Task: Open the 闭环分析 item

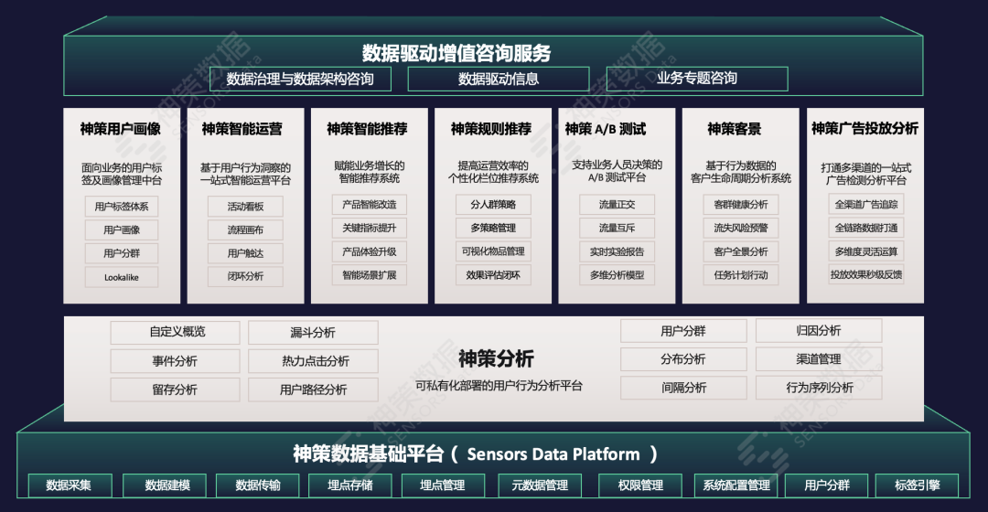Action: pos(246,276)
